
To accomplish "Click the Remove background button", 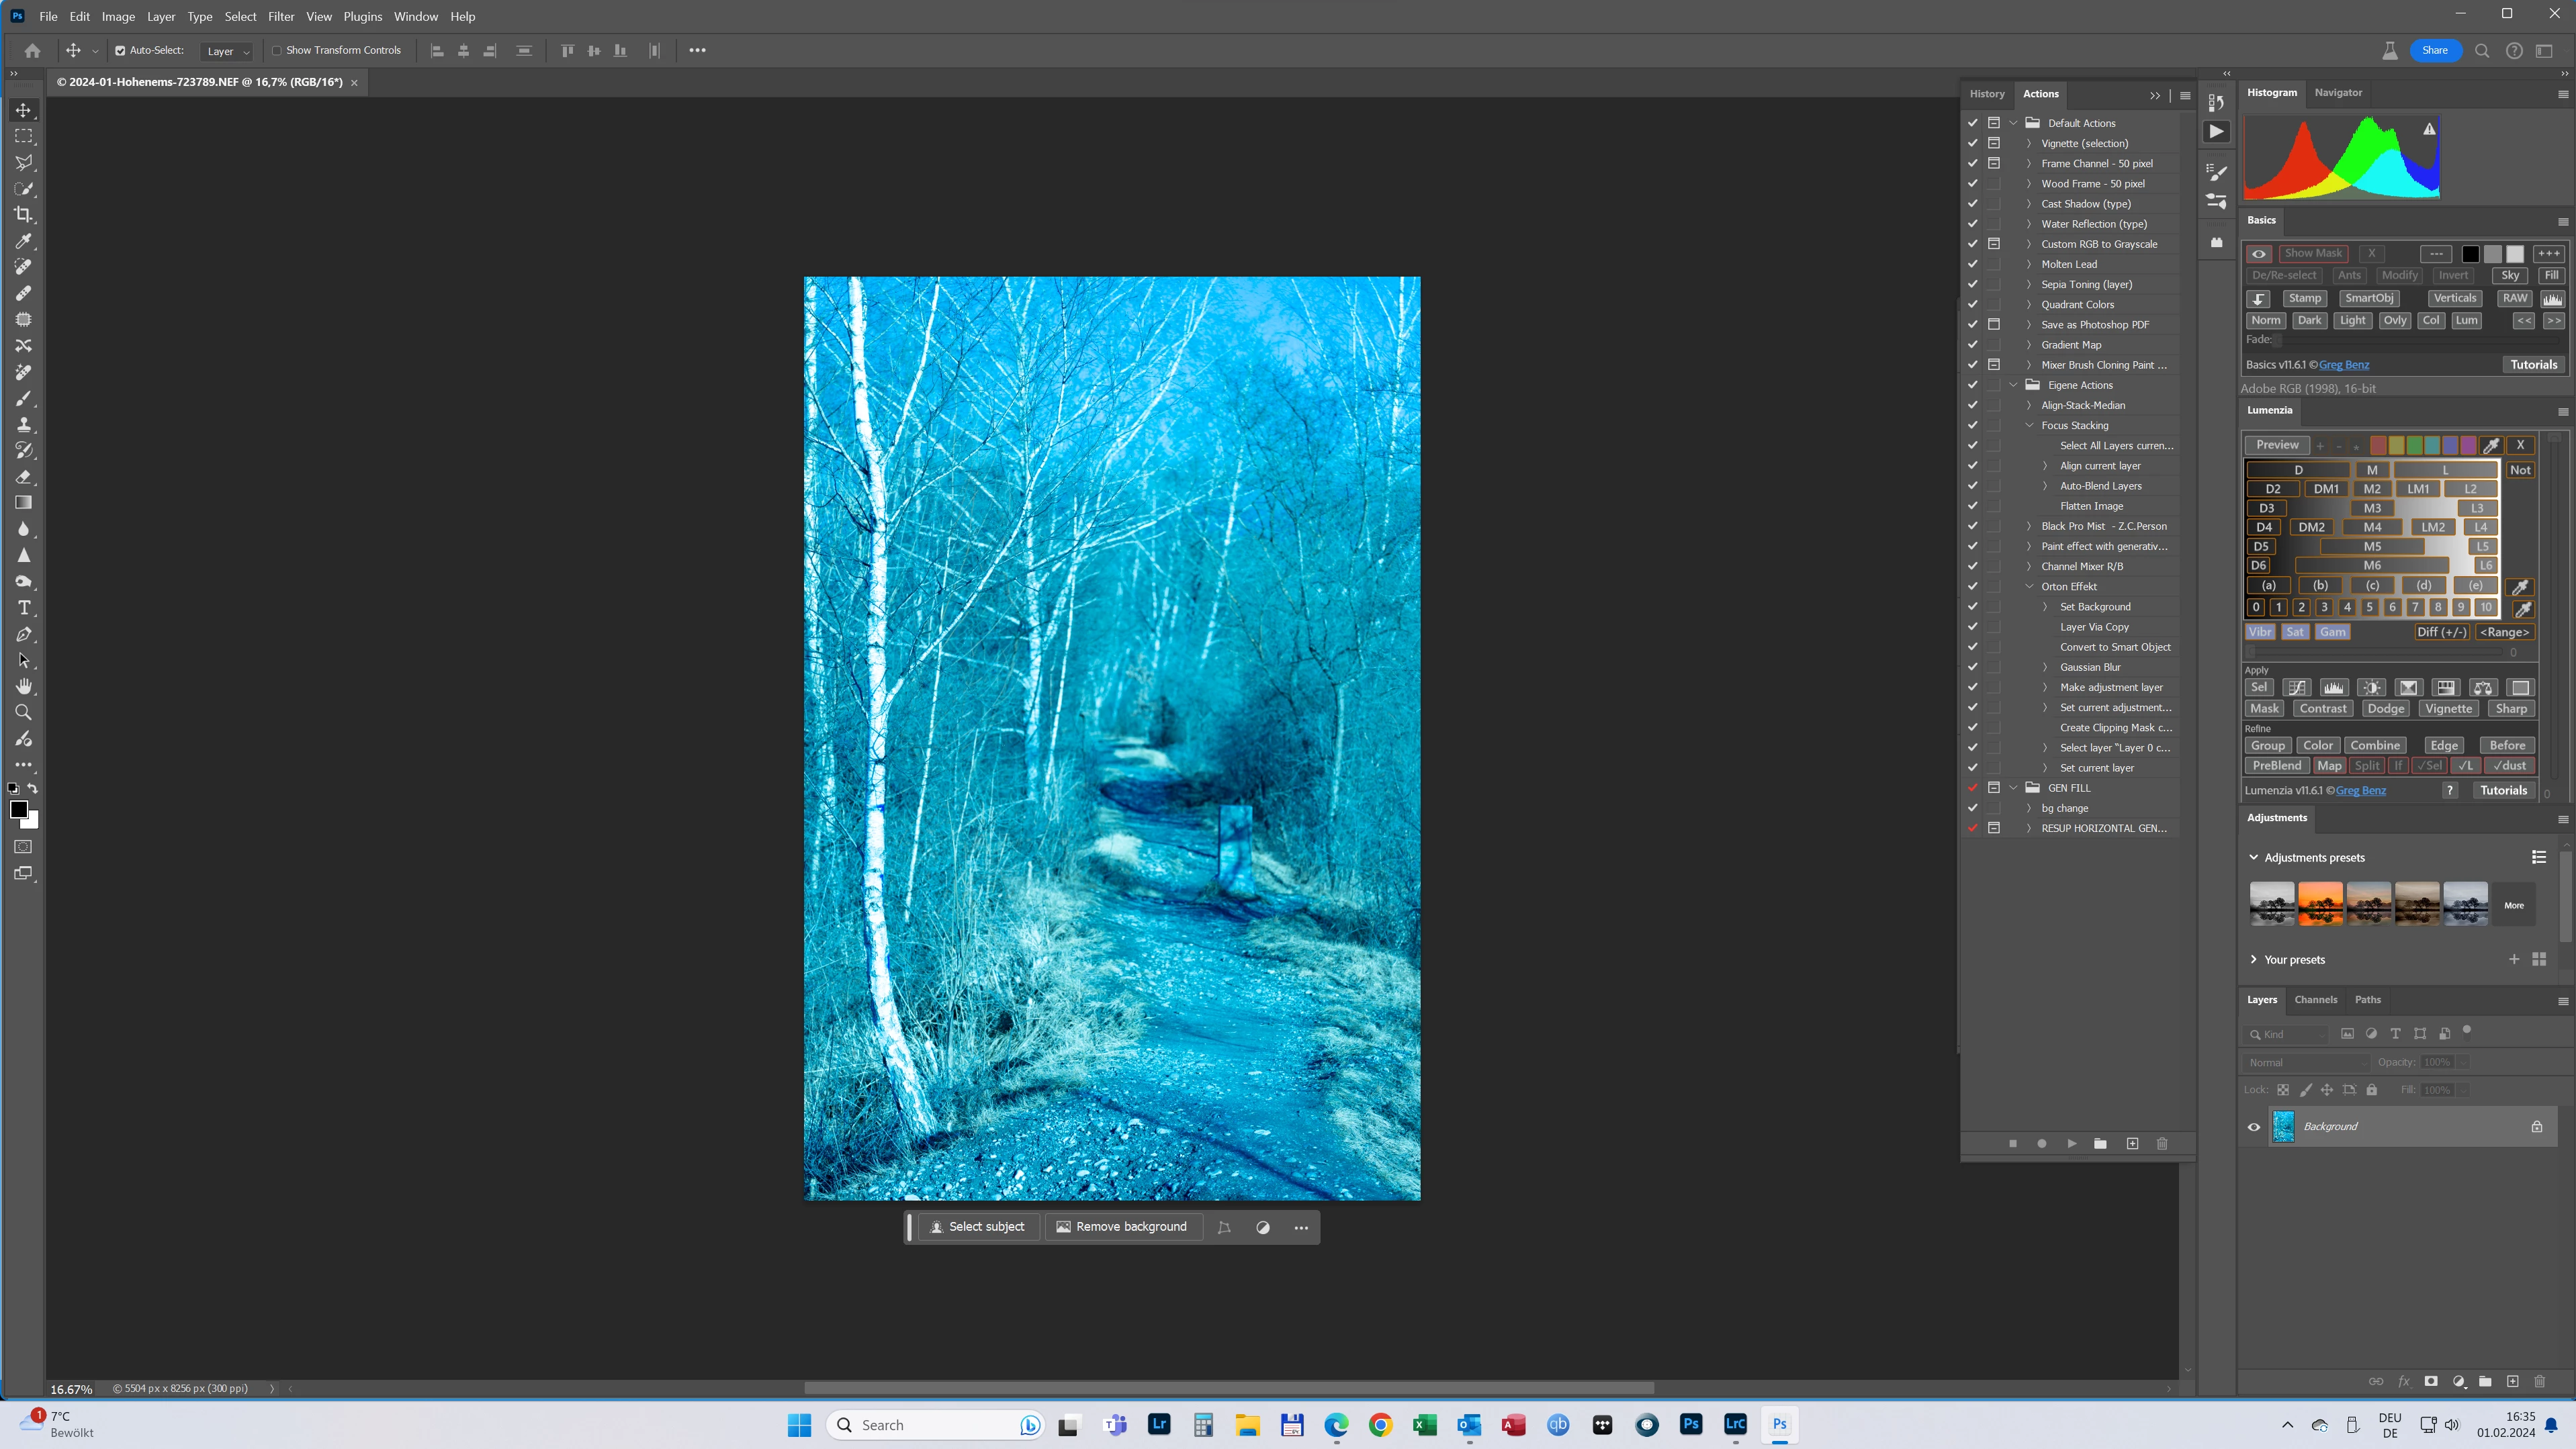I will tap(1121, 1227).
